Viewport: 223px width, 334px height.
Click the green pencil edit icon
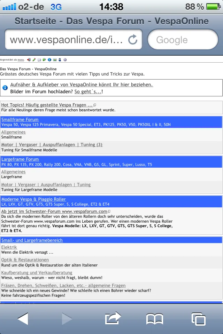(34, 60)
